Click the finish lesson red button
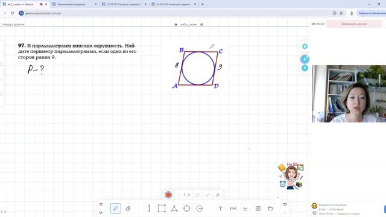 [x=354, y=24]
